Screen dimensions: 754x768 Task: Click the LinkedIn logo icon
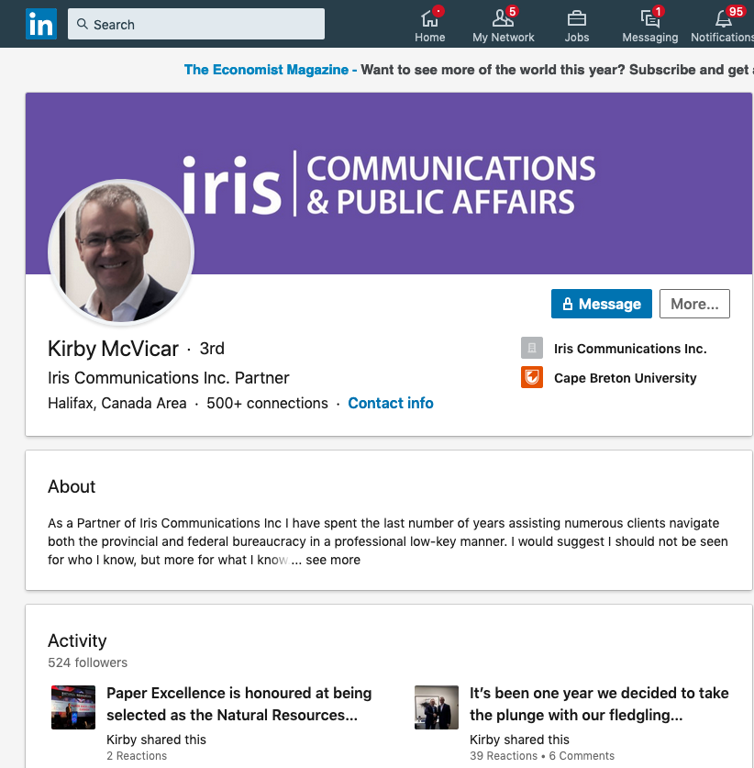tap(40, 25)
